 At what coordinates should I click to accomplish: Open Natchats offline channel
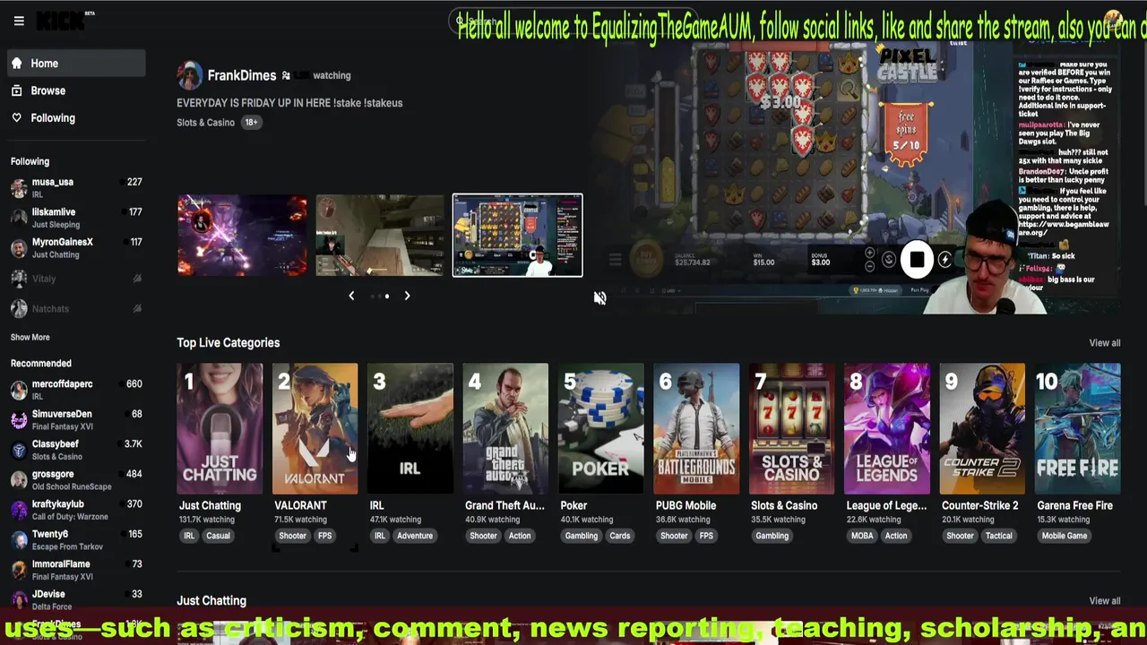click(x=75, y=308)
